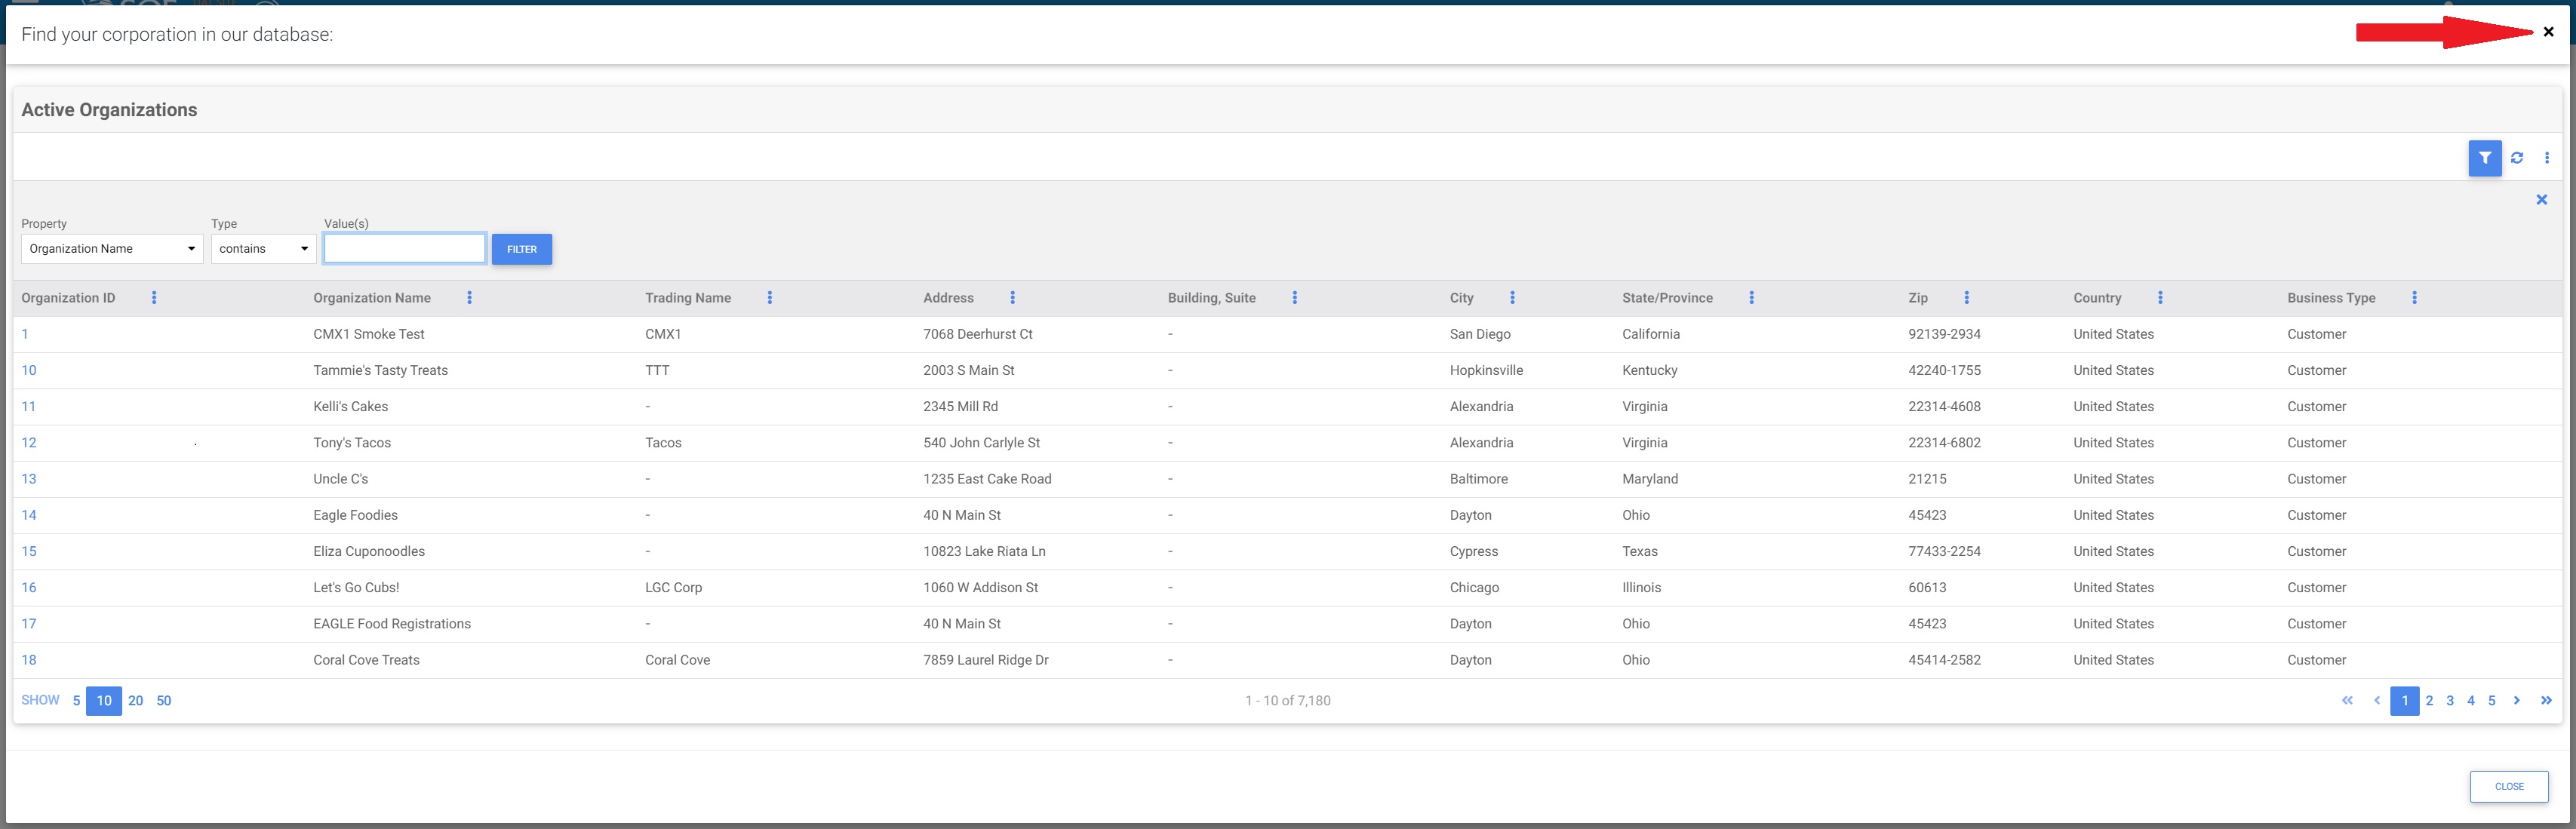Click the refresh table icon
This screenshot has height=829, width=2576.
pyautogui.click(x=2517, y=158)
